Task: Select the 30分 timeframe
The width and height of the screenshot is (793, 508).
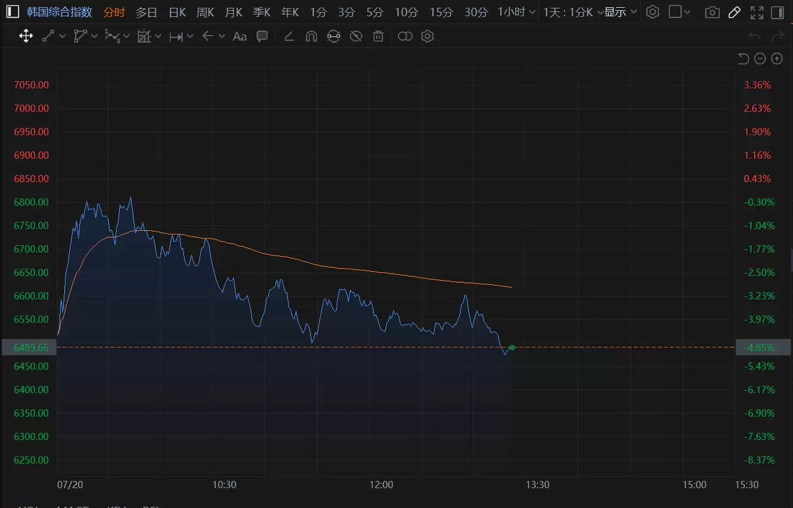Action: tap(476, 12)
